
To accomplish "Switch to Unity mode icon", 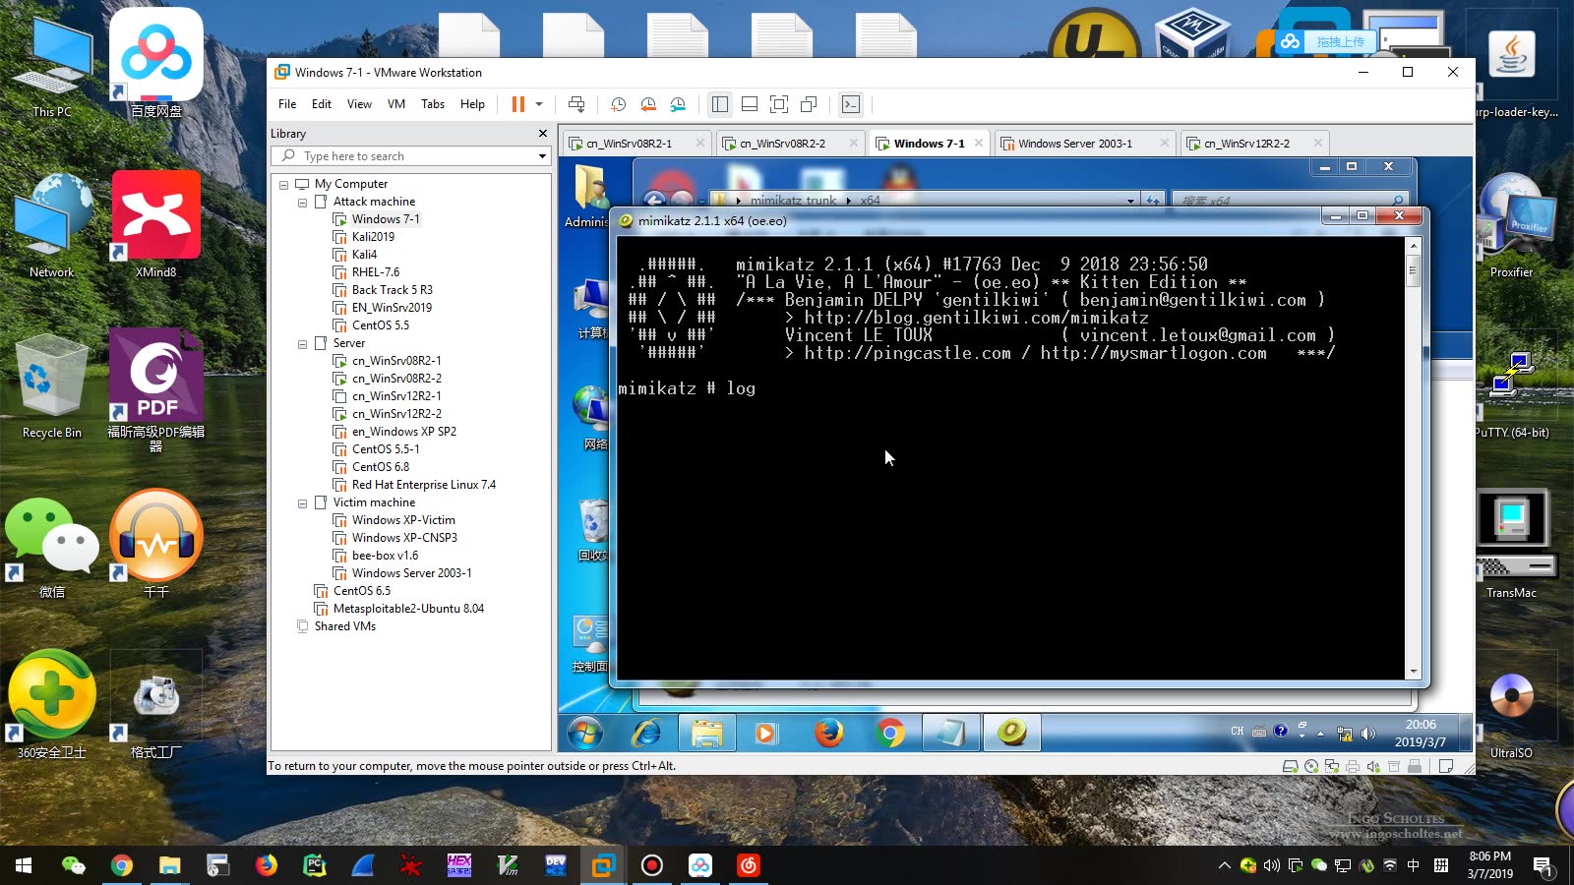I will click(x=809, y=104).
